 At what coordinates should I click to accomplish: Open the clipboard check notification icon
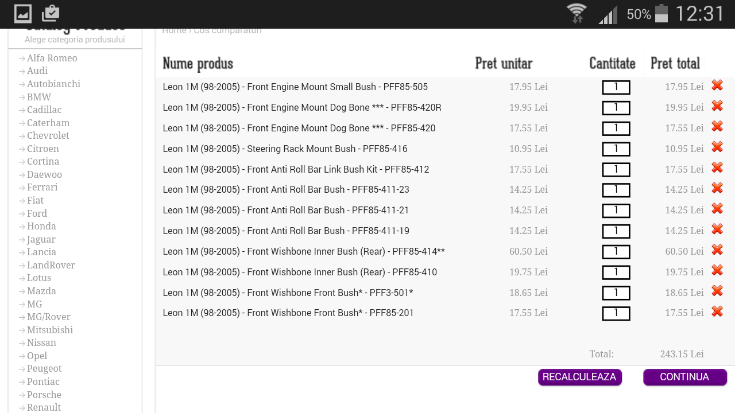click(x=51, y=13)
